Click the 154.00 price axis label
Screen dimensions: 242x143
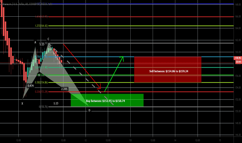[238, 88]
